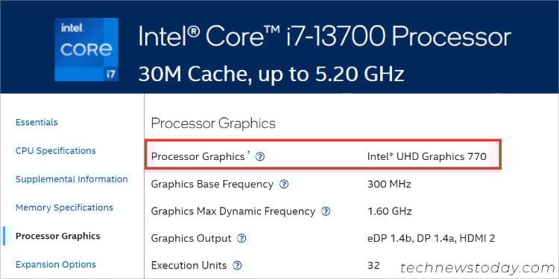Open Essentials section in sidebar
This screenshot has width=559, height=279.
37,123
